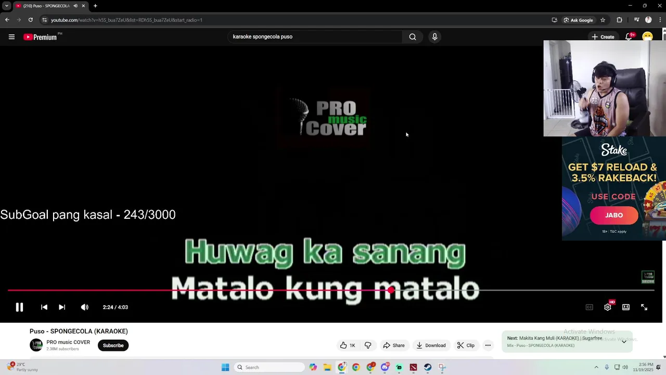Go back in browser history
This screenshot has width=666, height=375.
click(7, 20)
